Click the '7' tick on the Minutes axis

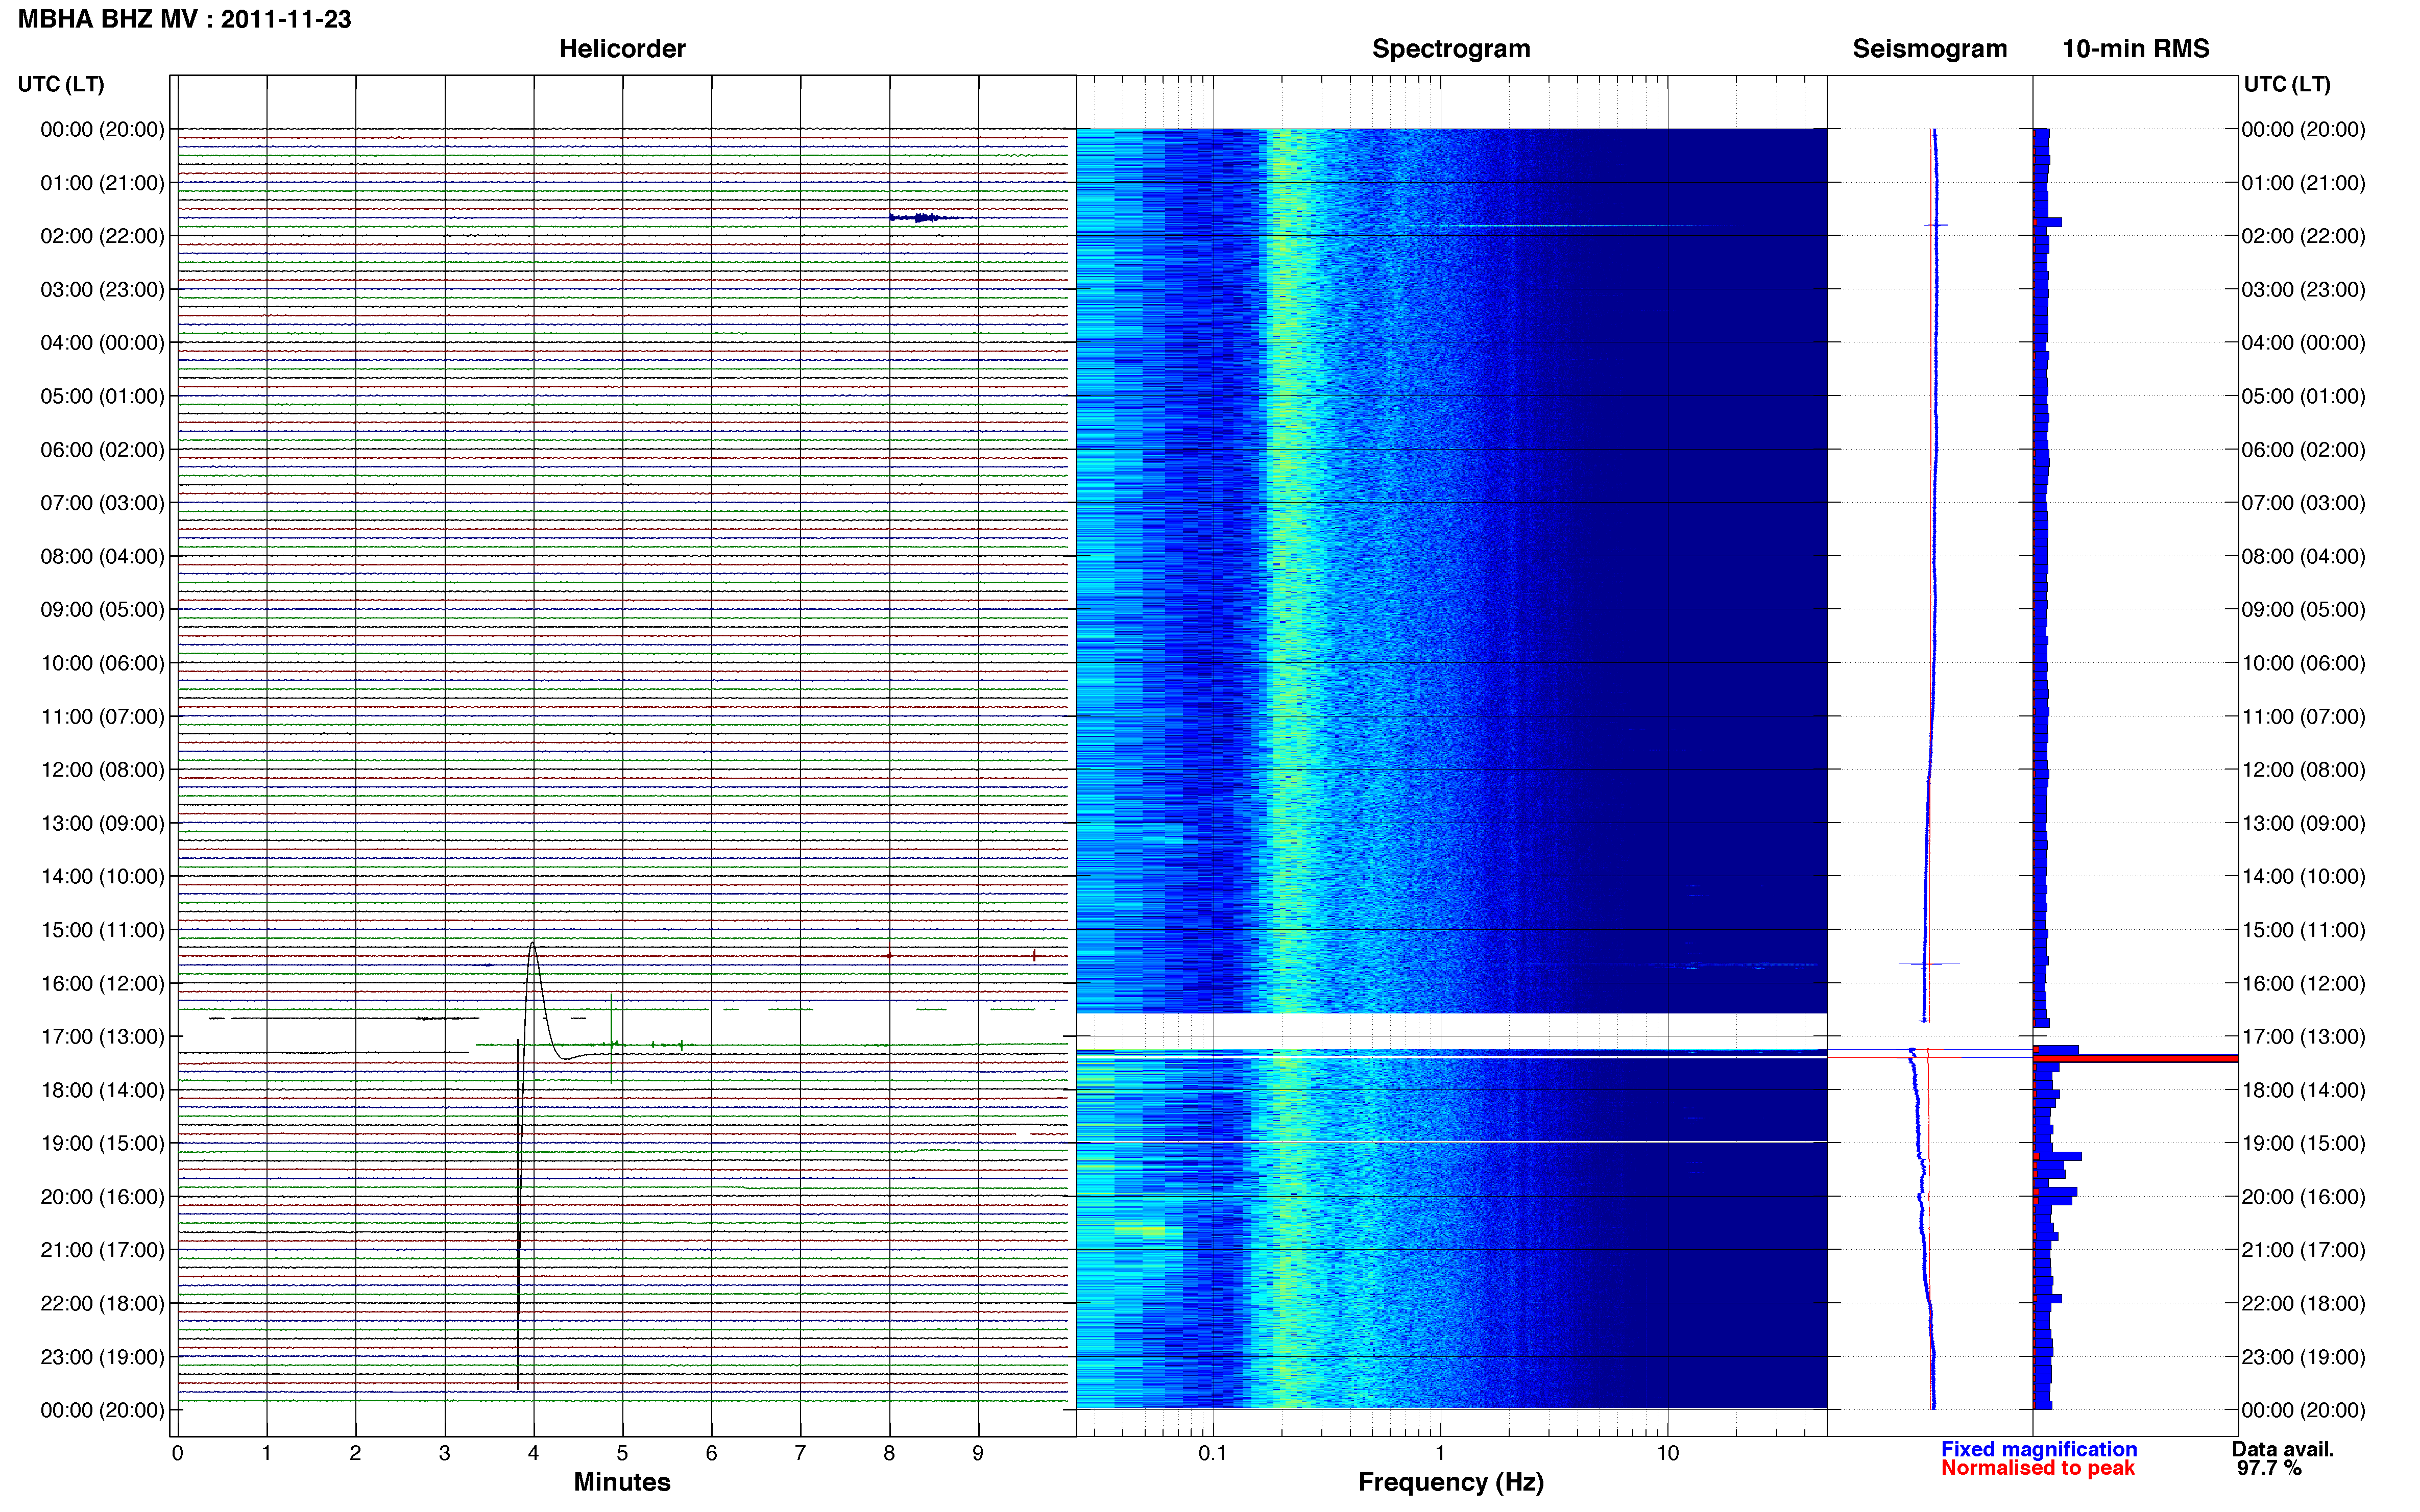tap(801, 1453)
